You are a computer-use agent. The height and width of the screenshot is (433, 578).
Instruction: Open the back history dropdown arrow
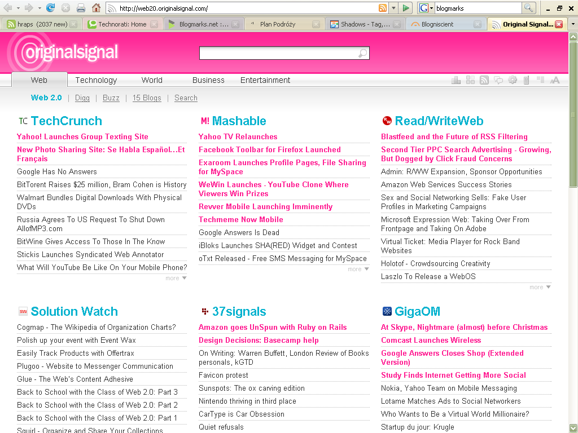pyautogui.click(x=17, y=8)
